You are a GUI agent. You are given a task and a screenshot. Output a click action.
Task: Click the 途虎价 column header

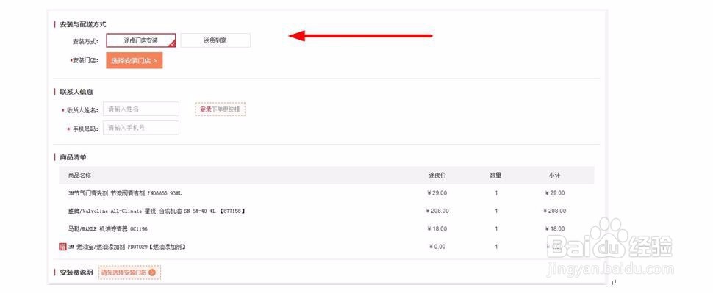437,176
